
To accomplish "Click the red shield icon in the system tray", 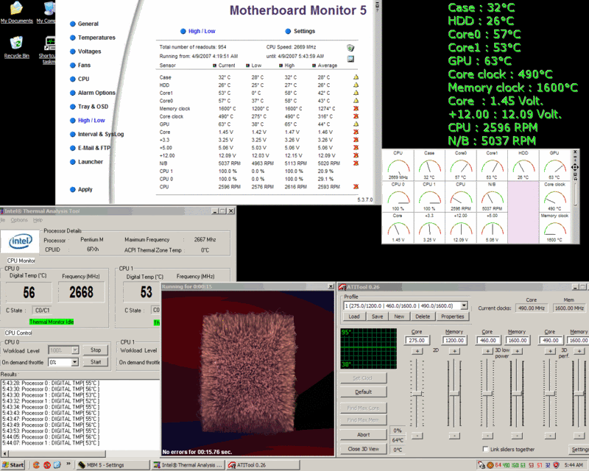I will coord(557,465).
